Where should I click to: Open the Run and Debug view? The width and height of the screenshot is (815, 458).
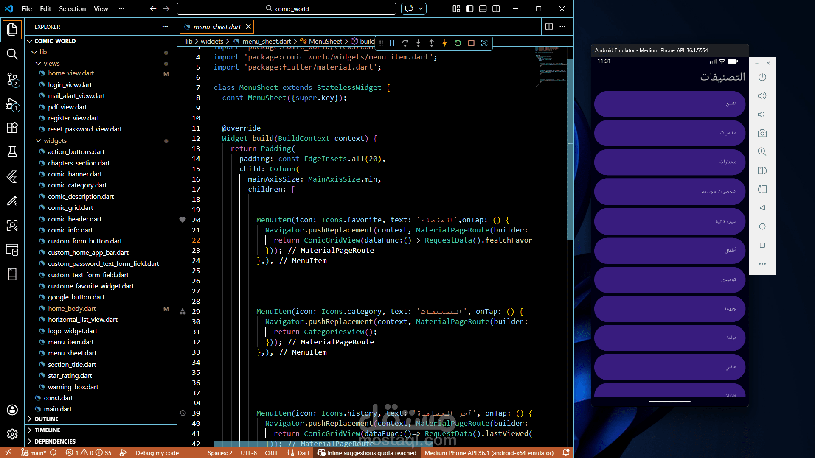(x=12, y=104)
